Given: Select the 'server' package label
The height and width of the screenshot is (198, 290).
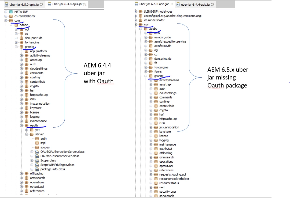Looking at the screenshot, I should pyautogui.click(x=39, y=134).
